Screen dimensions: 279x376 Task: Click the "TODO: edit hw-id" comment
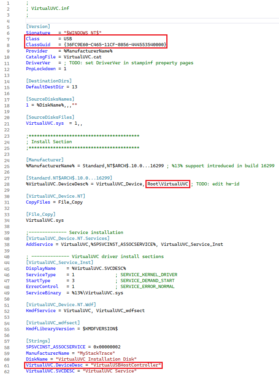coord(215,184)
